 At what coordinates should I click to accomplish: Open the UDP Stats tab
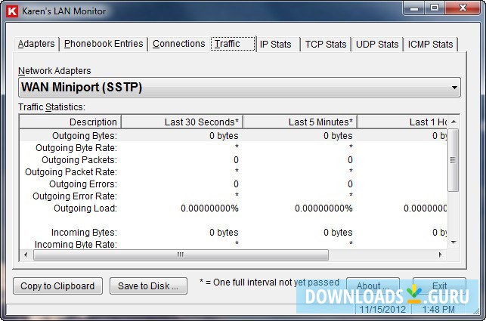(x=377, y=45)
